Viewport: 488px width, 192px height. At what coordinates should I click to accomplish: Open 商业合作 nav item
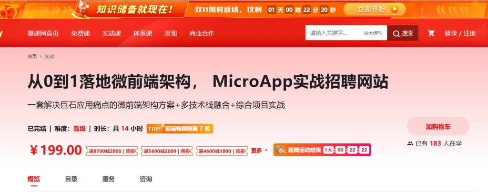(x=202, y=33)
